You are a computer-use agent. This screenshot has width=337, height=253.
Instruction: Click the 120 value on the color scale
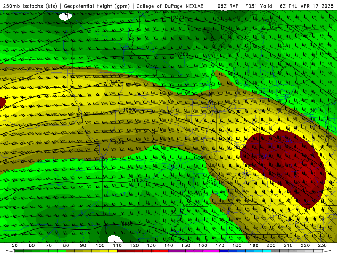click(x=134, y=245)
